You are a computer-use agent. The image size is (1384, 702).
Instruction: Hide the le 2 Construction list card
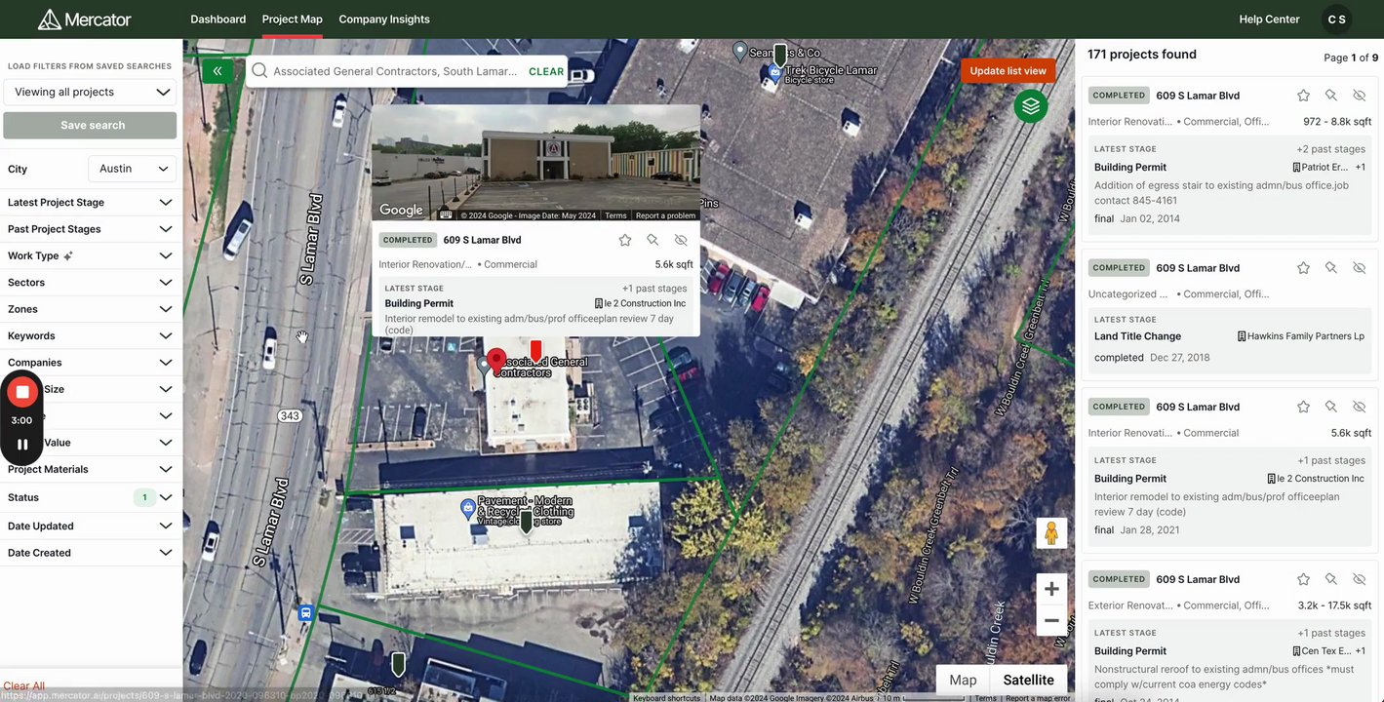[x=1360, y=407]
